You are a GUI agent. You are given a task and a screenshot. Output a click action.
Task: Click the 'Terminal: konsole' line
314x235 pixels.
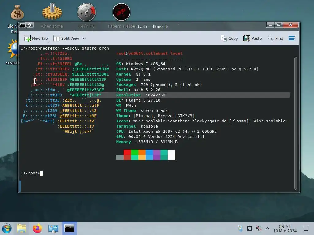pos(137,126)
